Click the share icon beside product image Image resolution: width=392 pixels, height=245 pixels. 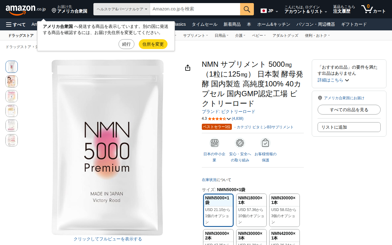point(188,68)
